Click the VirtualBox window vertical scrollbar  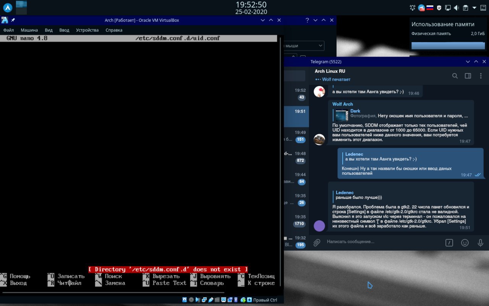pyautogui.click(x=281, y=161)
